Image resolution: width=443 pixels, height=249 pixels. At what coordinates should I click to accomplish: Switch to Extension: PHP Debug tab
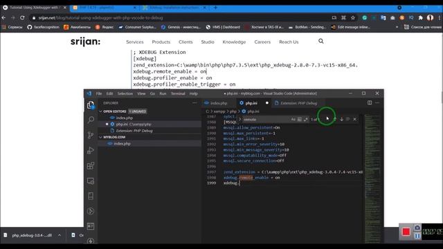[x=298, y=103]
